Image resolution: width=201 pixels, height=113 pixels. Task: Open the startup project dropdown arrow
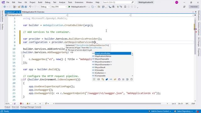[87, 7]
